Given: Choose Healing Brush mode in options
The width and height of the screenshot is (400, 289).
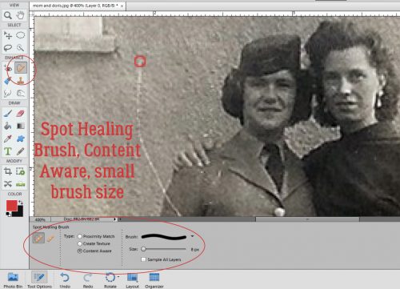Looking at the screenshot, I should coord(50,238).
